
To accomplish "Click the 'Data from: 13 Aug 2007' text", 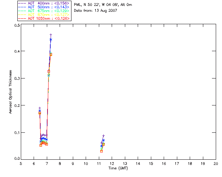I will [95, 11].
